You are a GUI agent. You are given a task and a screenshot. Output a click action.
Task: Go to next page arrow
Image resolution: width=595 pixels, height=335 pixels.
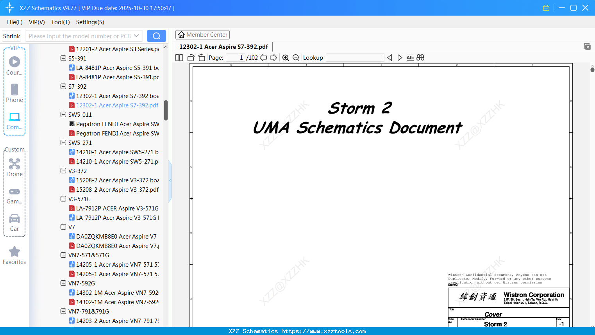click(x=273, y=58)
